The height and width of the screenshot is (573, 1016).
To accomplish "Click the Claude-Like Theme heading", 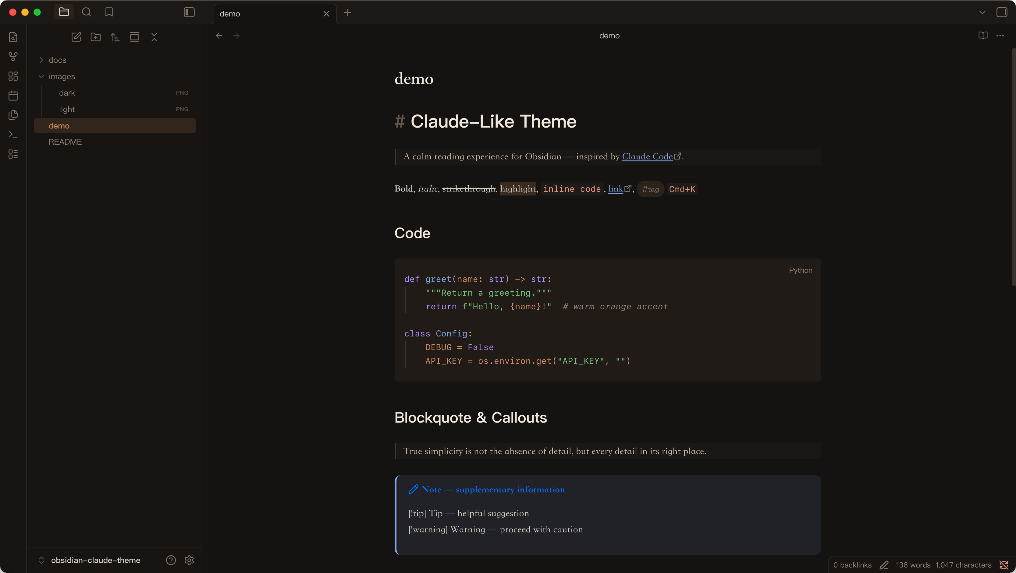I will click(x=493, y=121).
